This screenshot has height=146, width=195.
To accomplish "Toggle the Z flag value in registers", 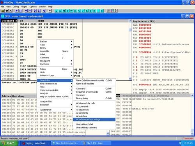I will click(x=136, y=67).
